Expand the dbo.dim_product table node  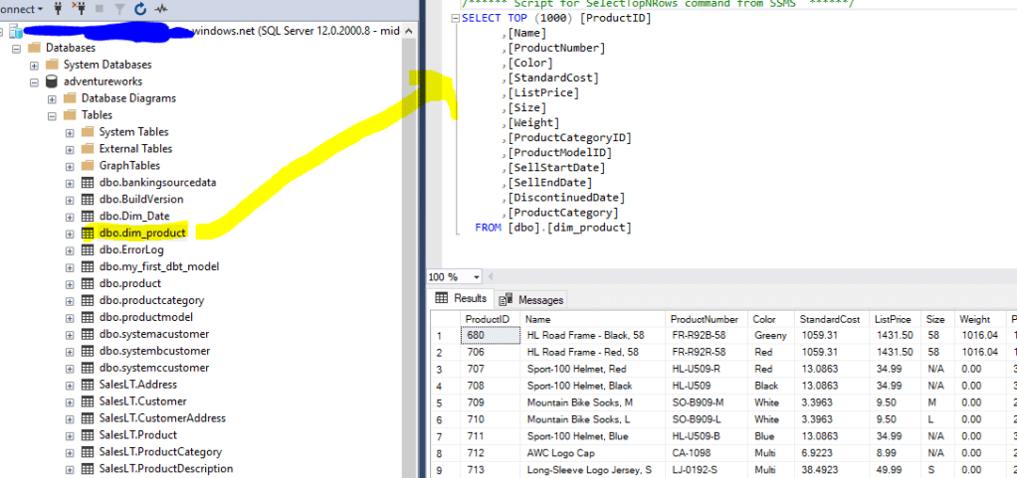click(x=70, y=234)
